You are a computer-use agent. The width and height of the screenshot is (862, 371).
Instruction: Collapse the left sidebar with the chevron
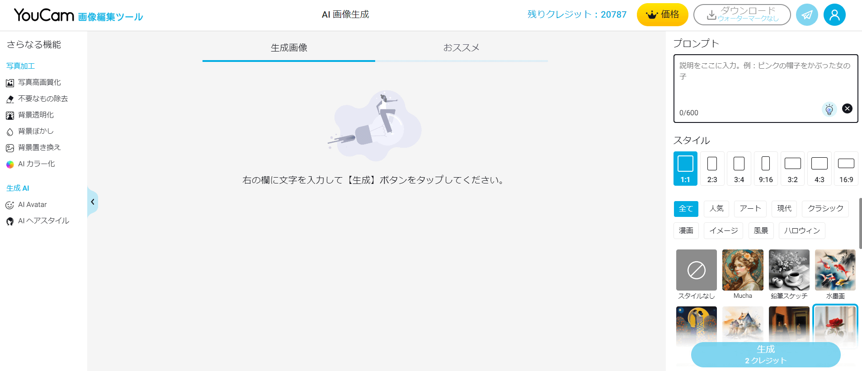92,202
